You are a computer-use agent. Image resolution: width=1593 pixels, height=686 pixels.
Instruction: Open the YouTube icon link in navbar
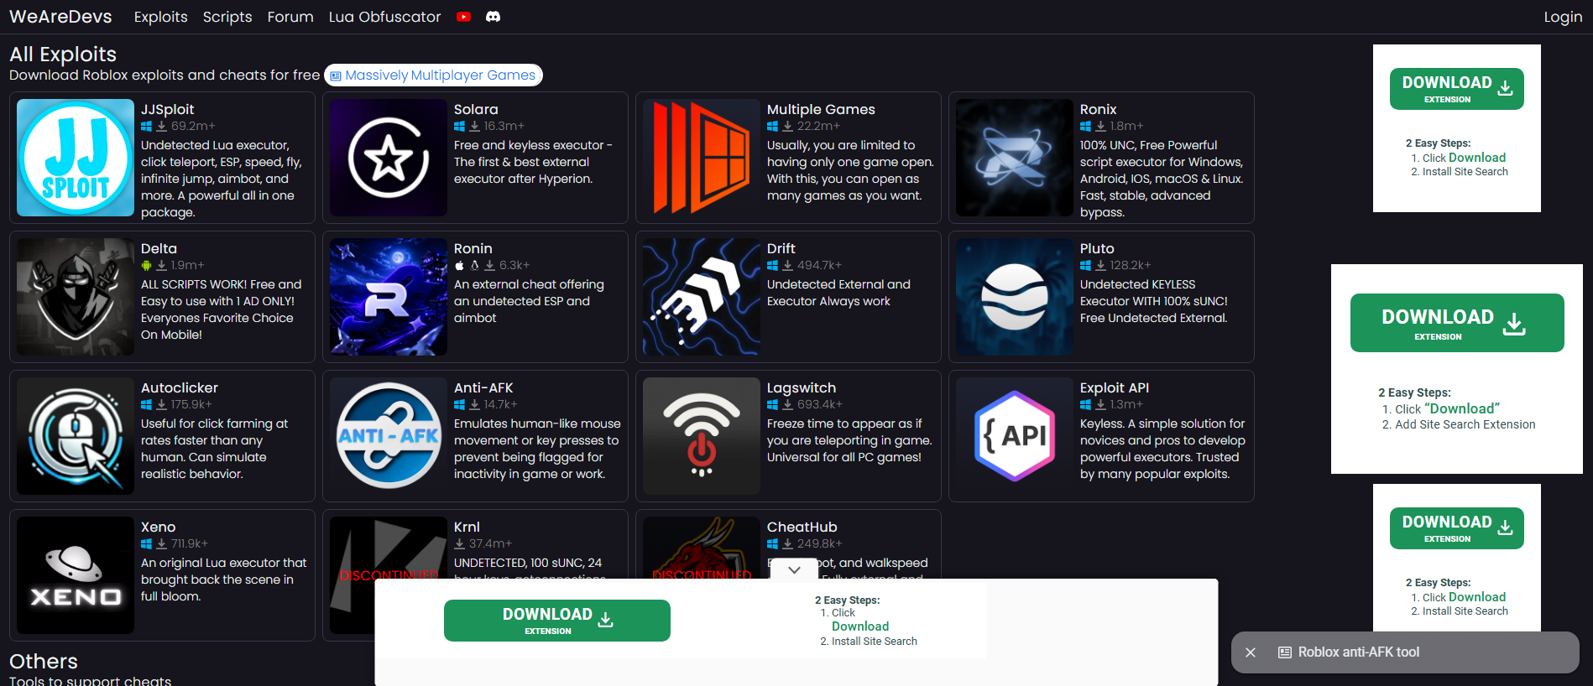463,17
